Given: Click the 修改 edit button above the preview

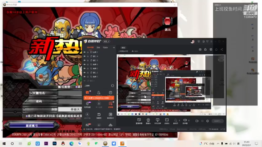Looking at the screenshot, I should click(123, 48).
